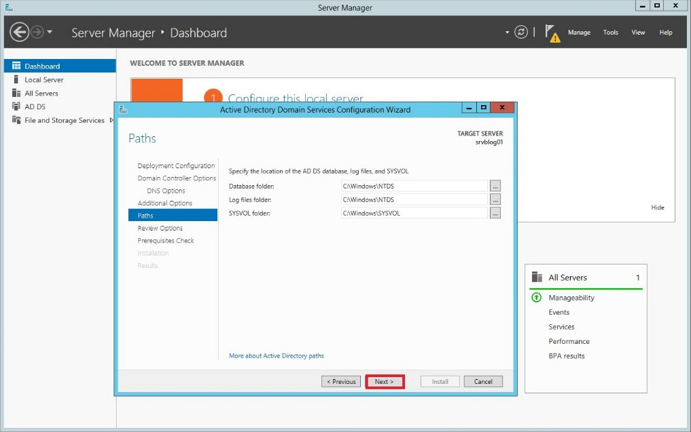The height and width of the screenshot is (432, 691).
Task: Click the Server Manager title bar app icon
Action: click(x=9, y=7)
